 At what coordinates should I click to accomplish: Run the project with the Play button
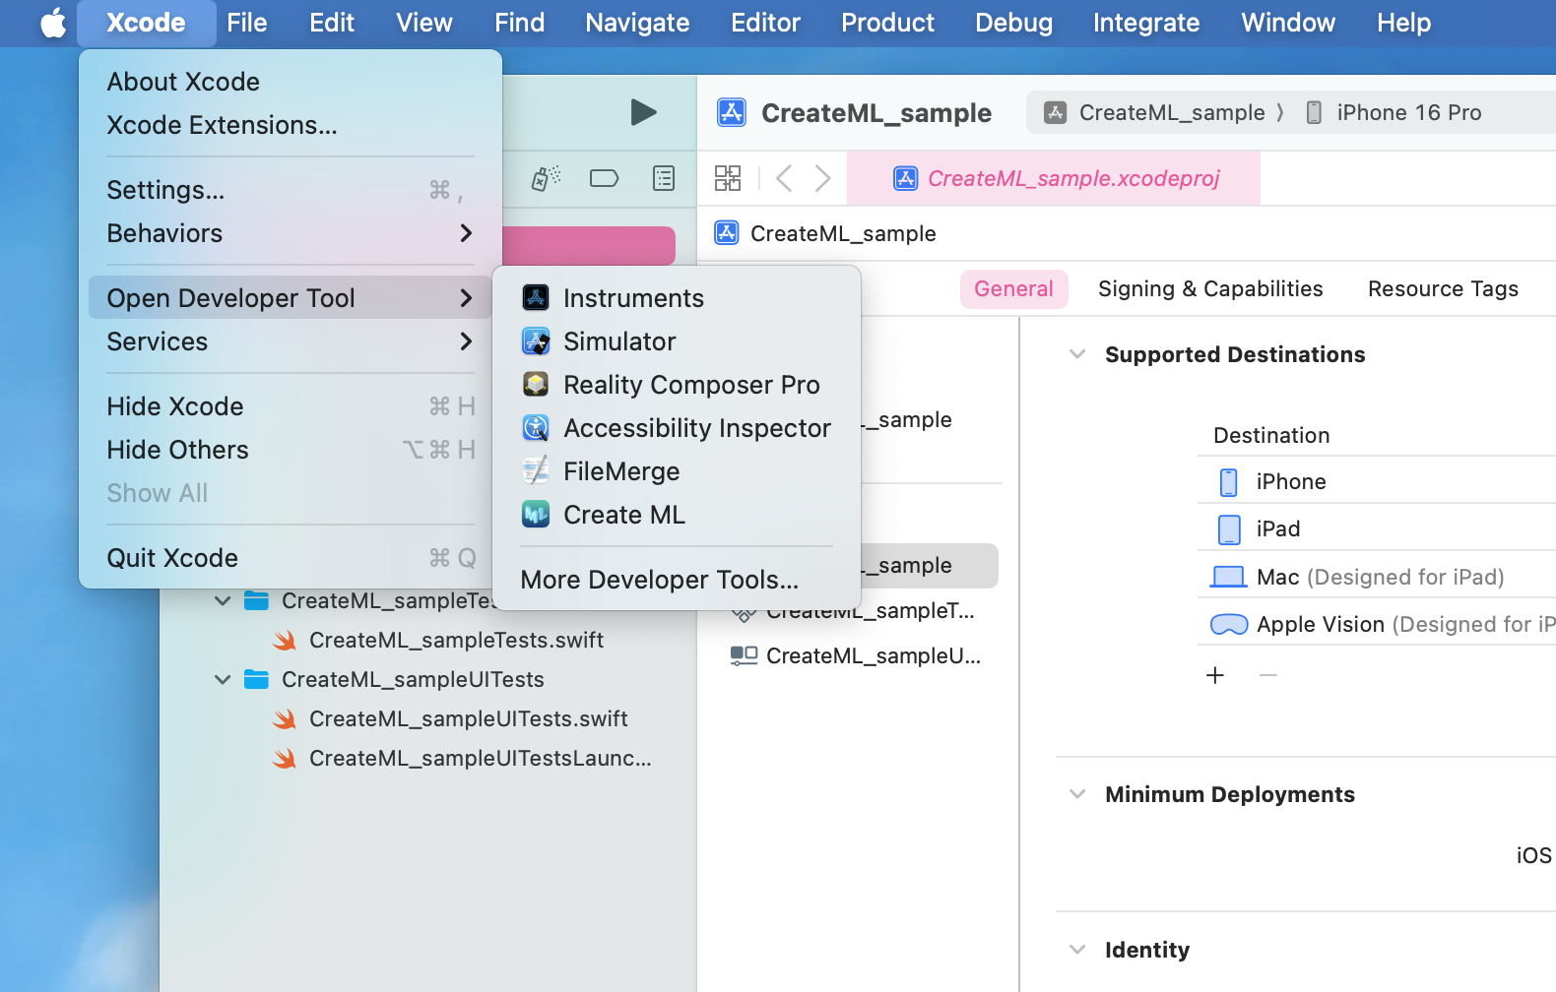point(643,112)
